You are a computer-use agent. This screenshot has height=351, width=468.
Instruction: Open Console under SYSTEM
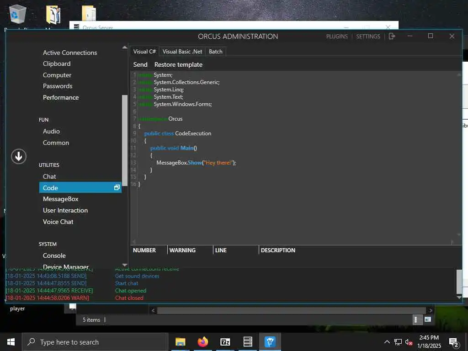[x=54, y=255]
